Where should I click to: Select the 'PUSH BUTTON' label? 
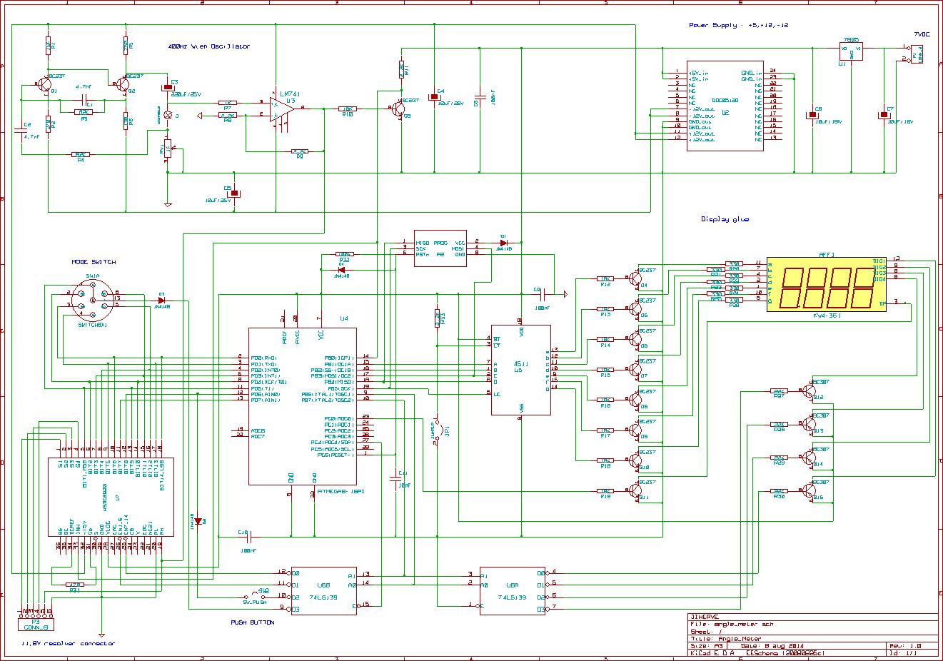[252, 622]
